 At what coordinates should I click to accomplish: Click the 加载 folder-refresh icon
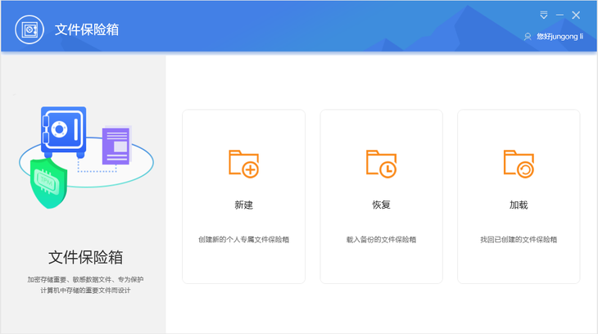click(x=519, y=164)
